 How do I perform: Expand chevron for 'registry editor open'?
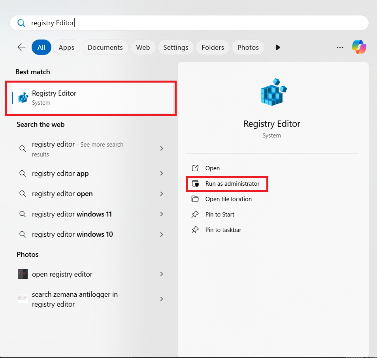point(162,194)
